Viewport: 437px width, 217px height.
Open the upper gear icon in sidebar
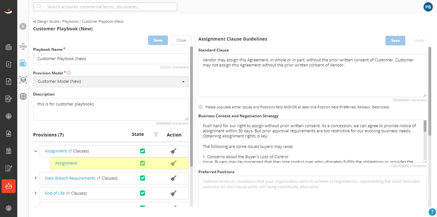click(x=9, y=116)
